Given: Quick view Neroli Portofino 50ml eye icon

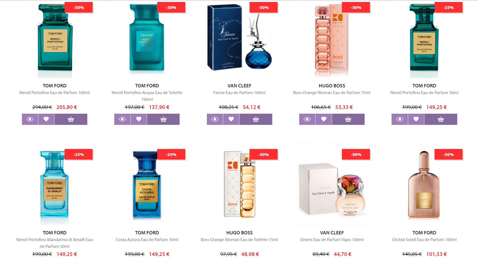Looking at the screenshot, I should 400,119.
